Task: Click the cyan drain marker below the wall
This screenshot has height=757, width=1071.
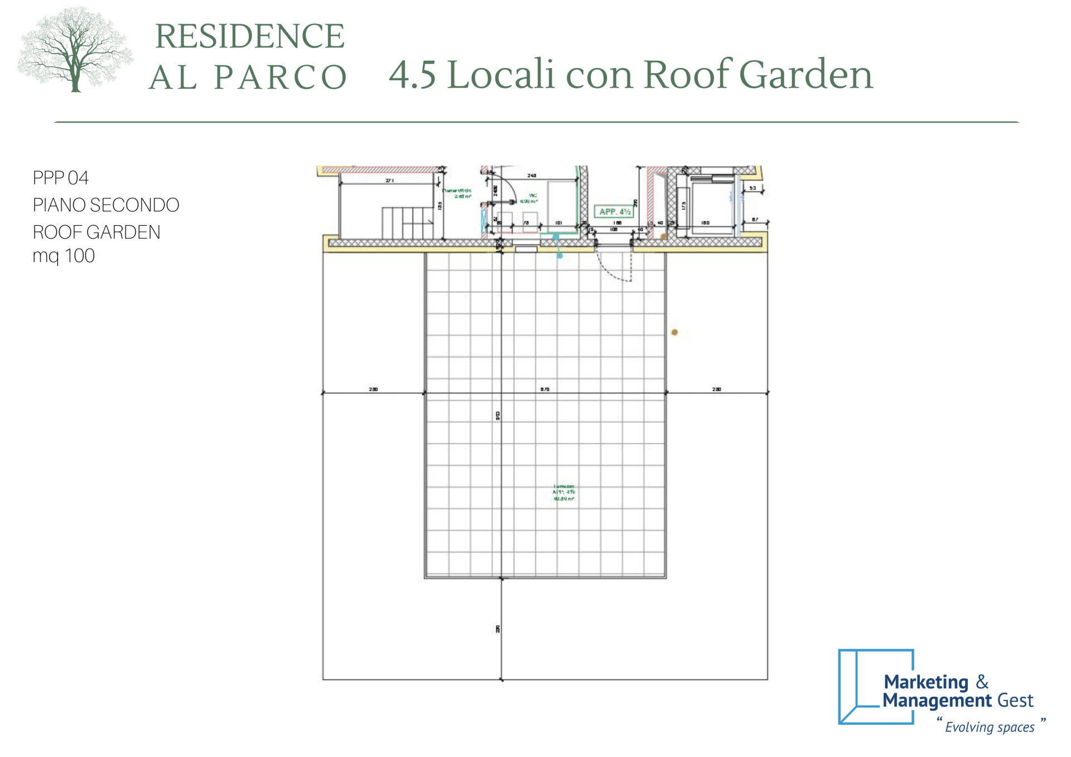Action: click(x=560, y=255)
